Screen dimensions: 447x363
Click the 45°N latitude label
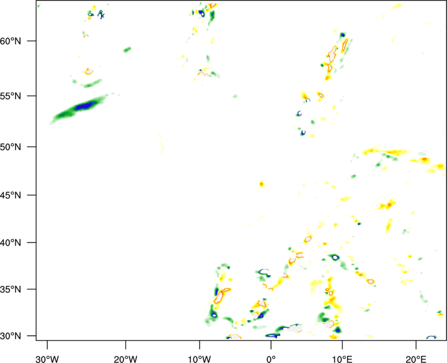(x=11, y=195)
